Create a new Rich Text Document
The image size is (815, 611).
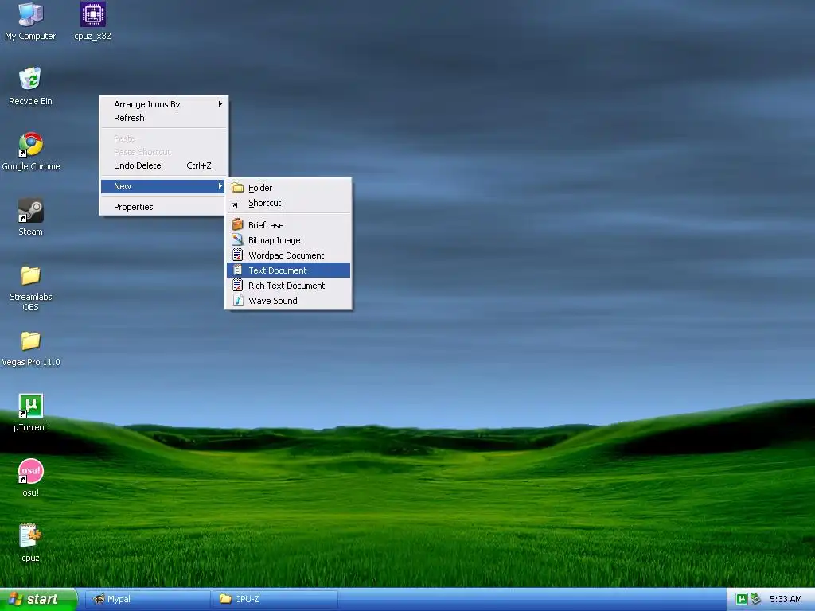(288, 286)
